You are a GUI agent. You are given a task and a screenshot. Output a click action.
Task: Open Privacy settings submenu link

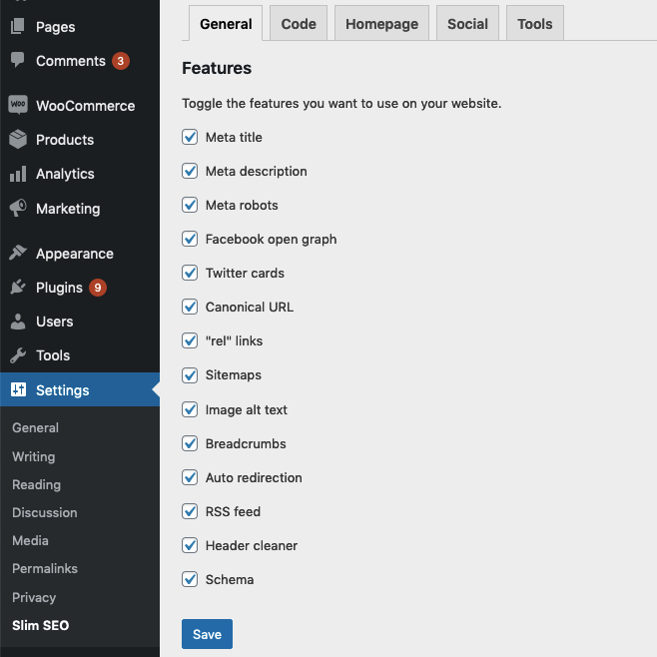[x=34, y=597]
